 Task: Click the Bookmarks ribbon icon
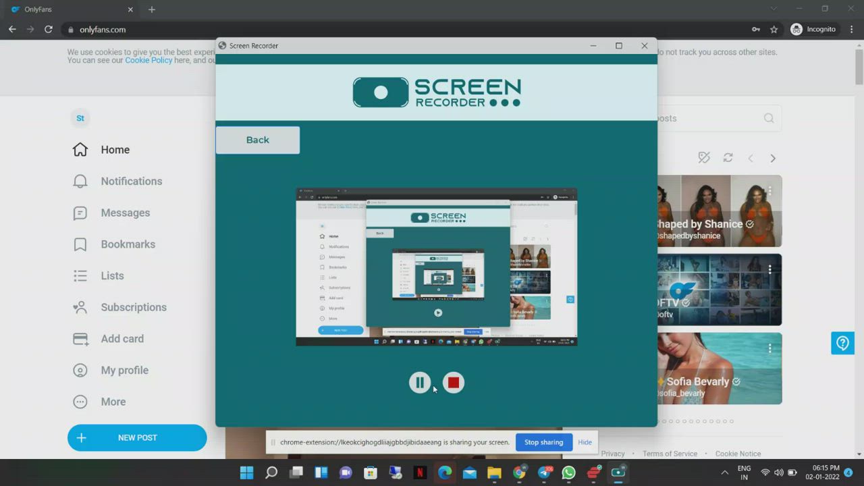80,244
